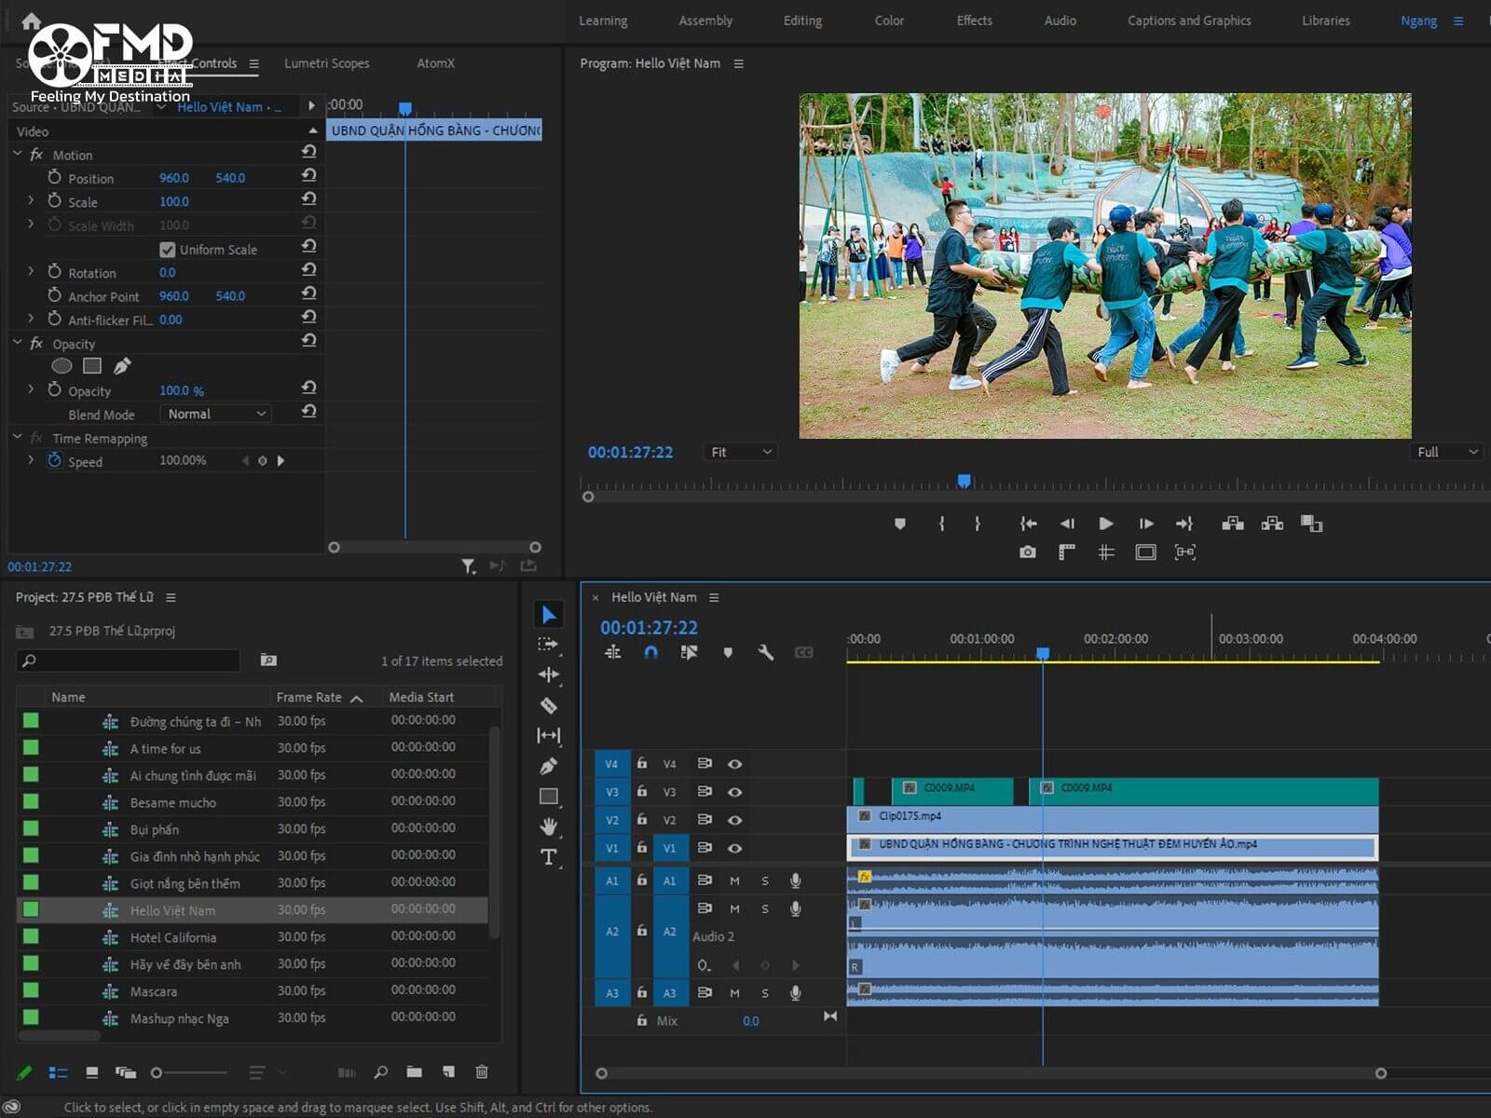The height and width of the screenshot is (1118, 1491).
Task: Sort project items by Frame Rate column
Action: pos(308,697)
